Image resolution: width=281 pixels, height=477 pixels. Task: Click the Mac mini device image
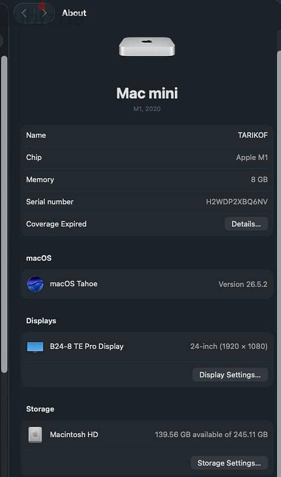[x=147, y=47]
